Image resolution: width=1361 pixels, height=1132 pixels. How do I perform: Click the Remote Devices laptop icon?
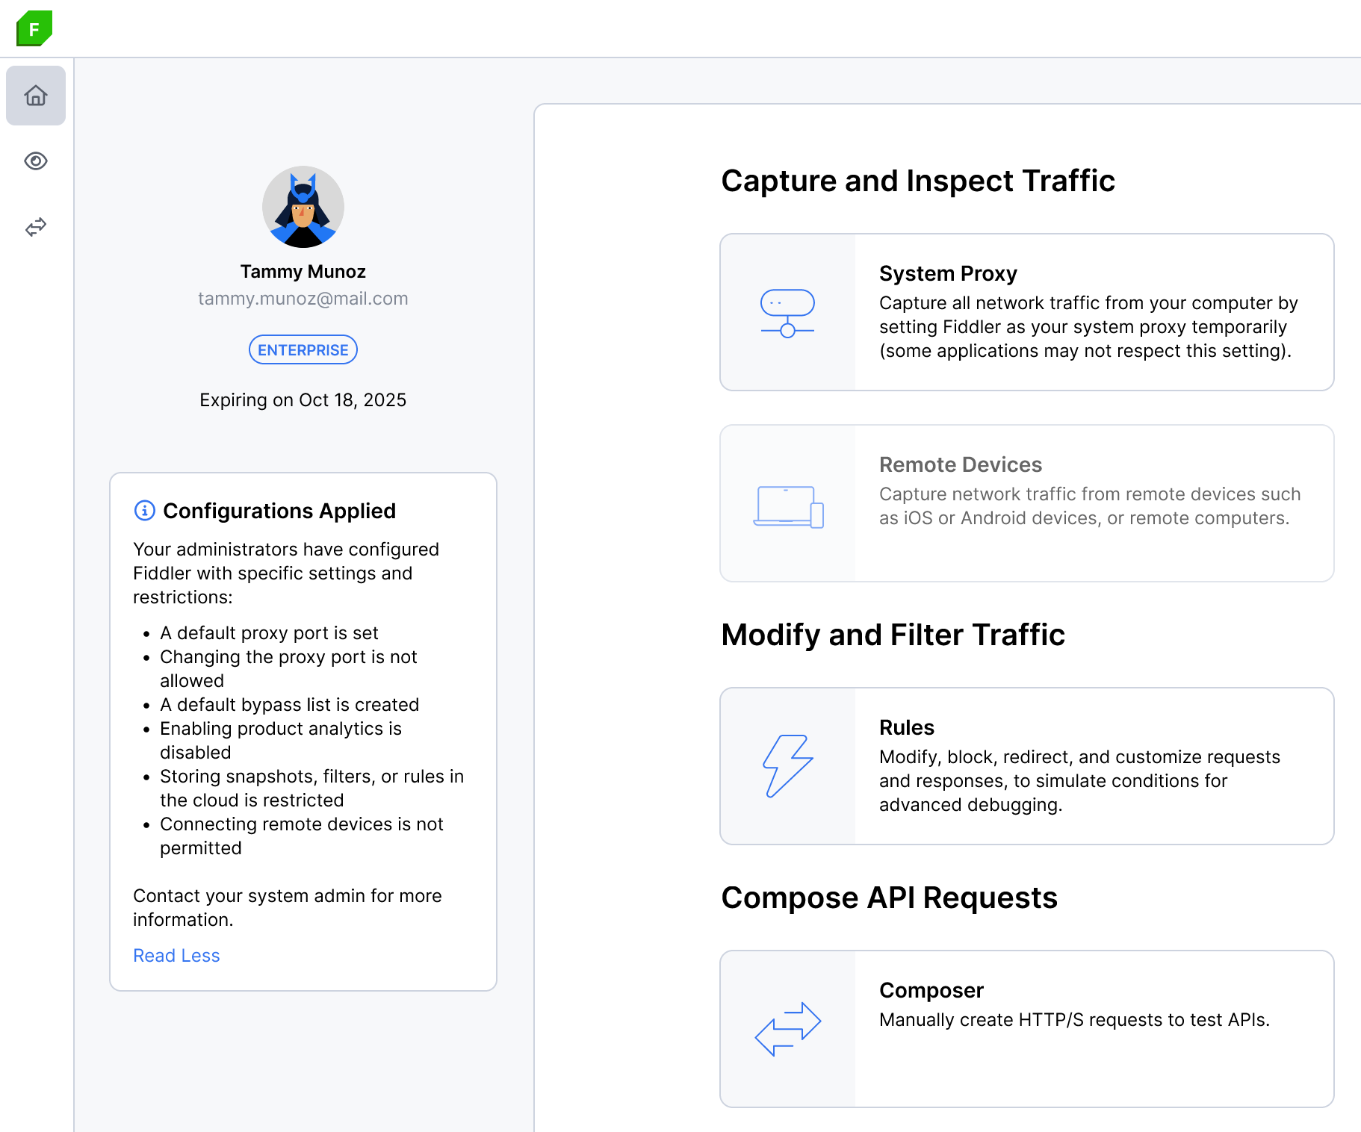point(788,507)
